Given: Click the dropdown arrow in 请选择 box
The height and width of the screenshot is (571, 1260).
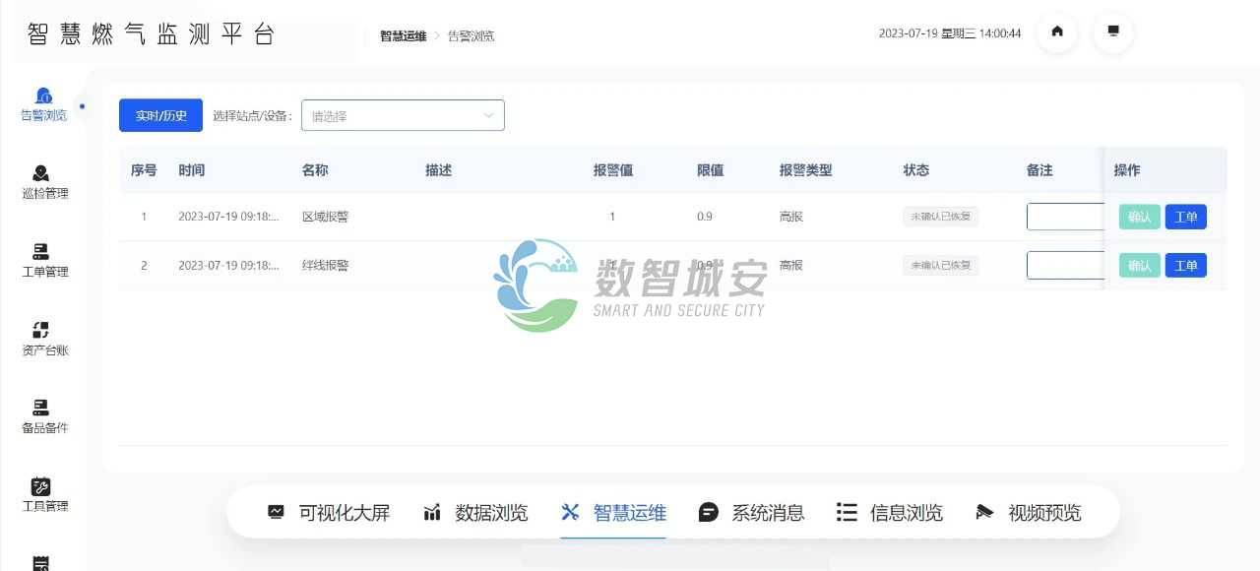Looking at the screenshot, I should 488,116.
